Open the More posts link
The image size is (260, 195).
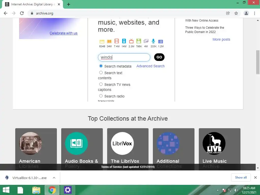click(x=221, y=39)
